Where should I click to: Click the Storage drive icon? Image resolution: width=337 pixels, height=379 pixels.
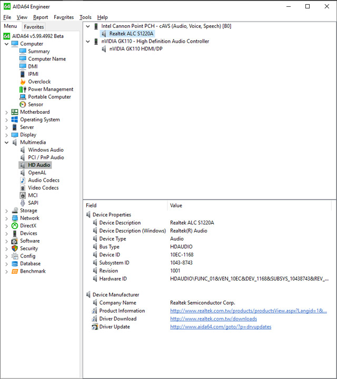click(15, 210)
